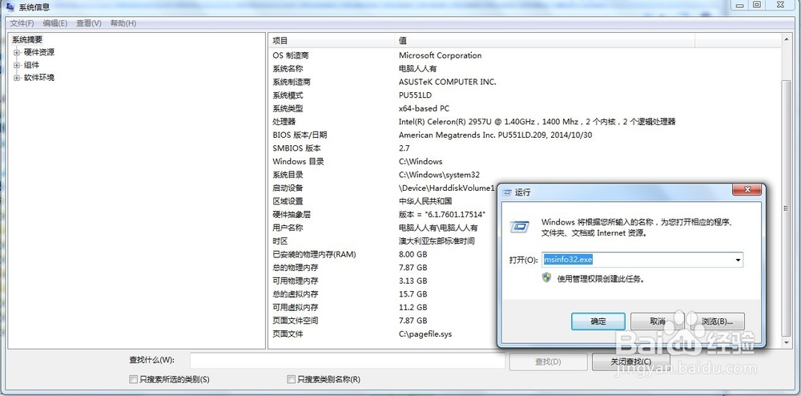Click 浏览(B)... button in Run dialog
The width and height of the screenshot is (801, 396).
(x=717, y=321)
